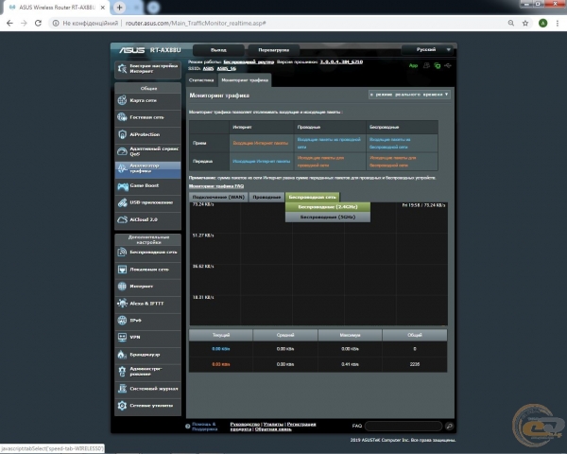567x454 pixels.
Task: Click 'Максимум' column header in stats table
Action: [x=350, y=335]
